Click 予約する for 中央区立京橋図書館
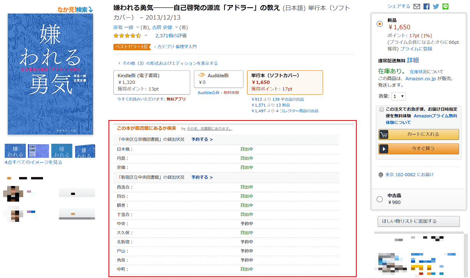Screen dimensions: 470x278 202,140
